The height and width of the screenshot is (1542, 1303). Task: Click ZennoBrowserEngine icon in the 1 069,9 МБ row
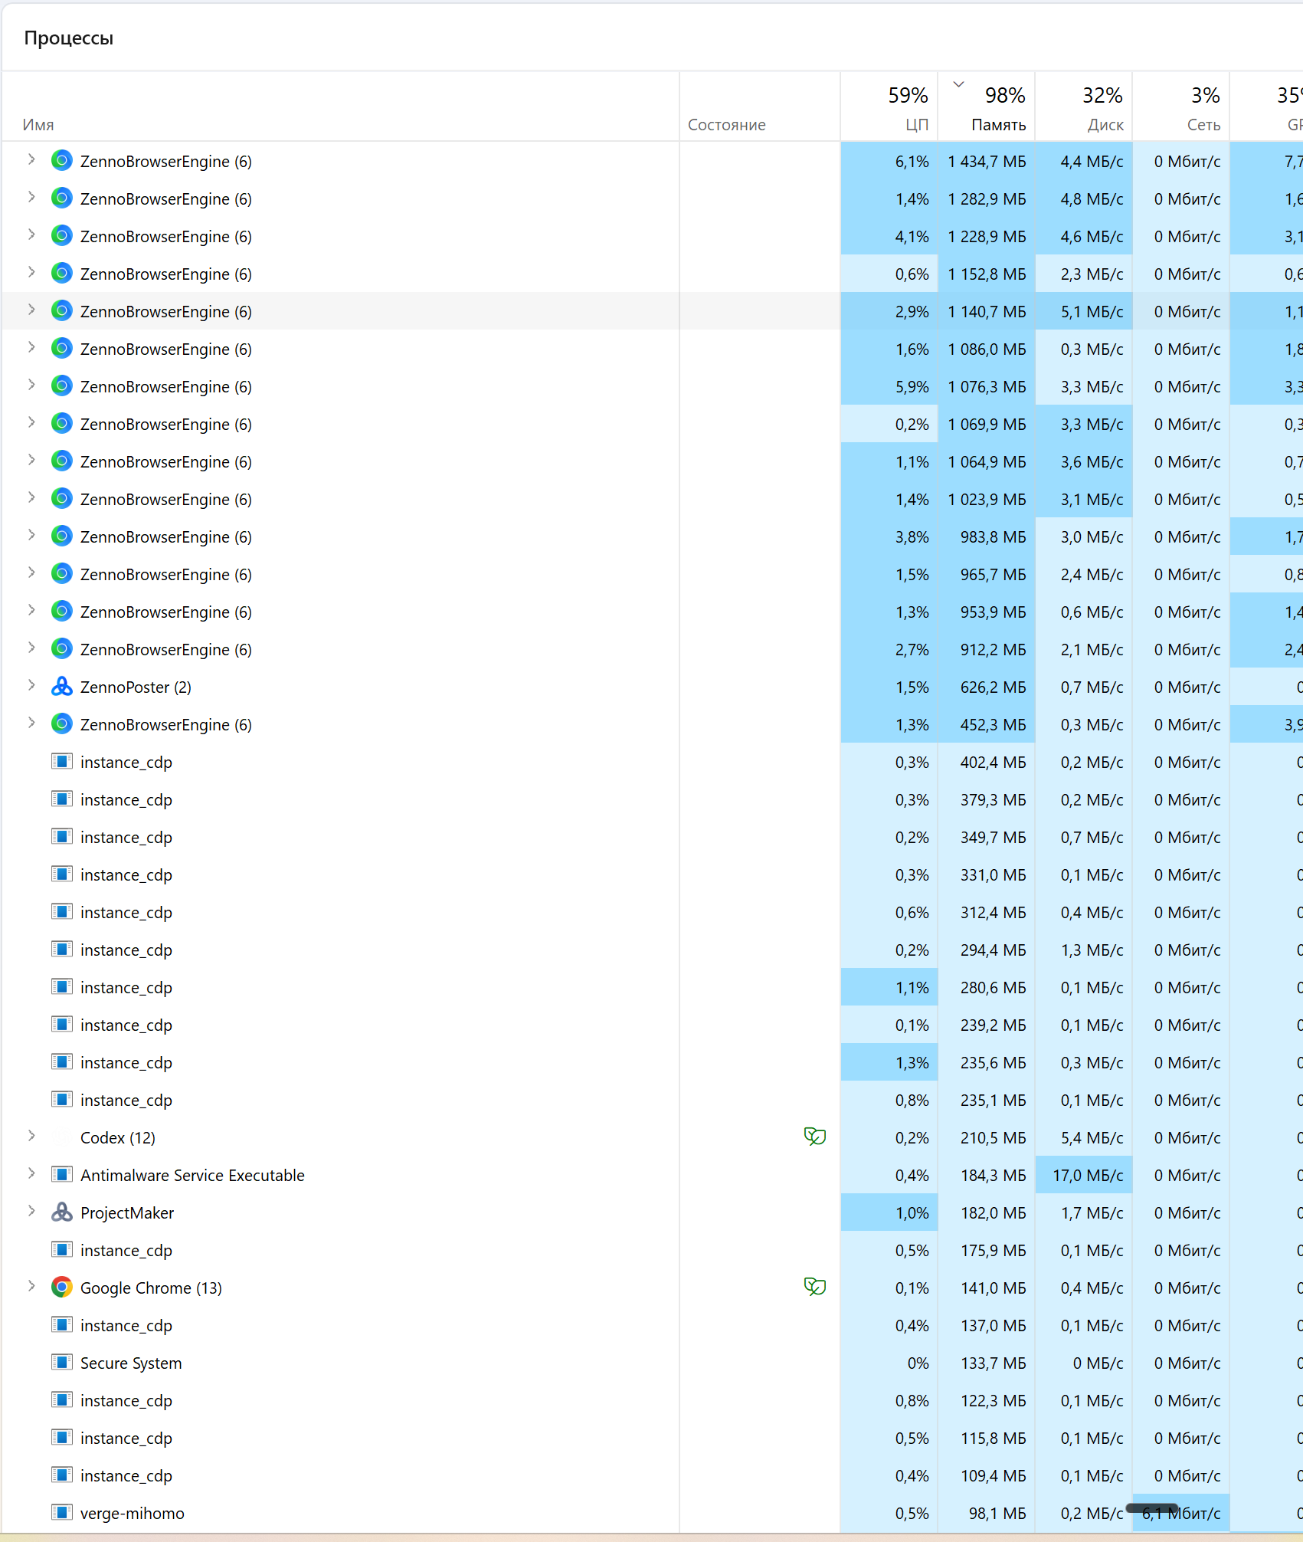coord(62,424)
